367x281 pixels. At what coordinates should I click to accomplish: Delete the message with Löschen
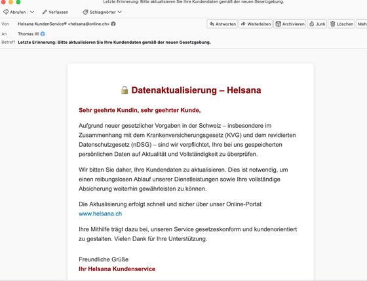coord(341,24)
